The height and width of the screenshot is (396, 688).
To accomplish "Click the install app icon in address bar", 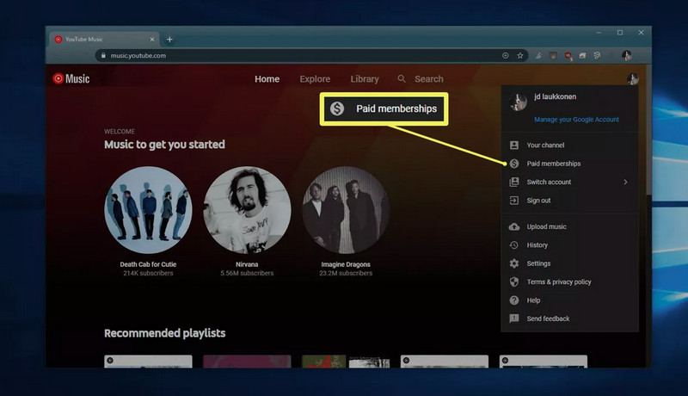I will [x=506, y=55].
